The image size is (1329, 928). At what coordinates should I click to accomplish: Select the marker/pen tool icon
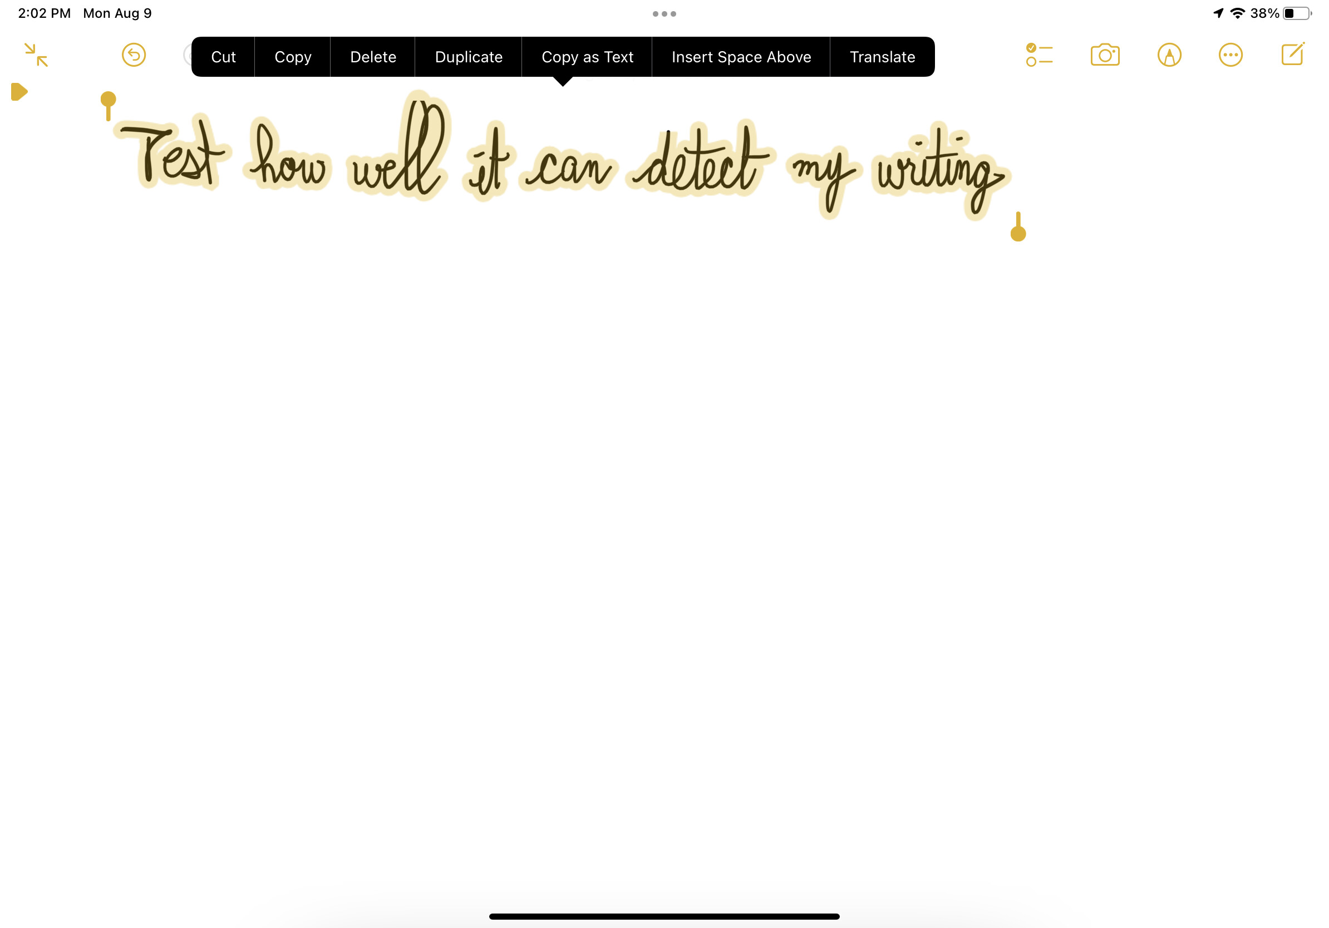click(x=1168, y=57)
